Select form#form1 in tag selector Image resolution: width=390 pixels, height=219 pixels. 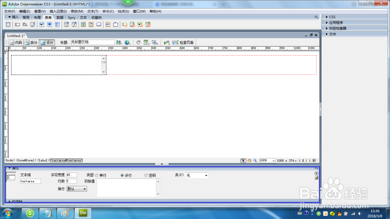[x=26, y=160]
